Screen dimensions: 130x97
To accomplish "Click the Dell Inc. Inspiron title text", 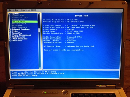I will [x=22, y=10].
